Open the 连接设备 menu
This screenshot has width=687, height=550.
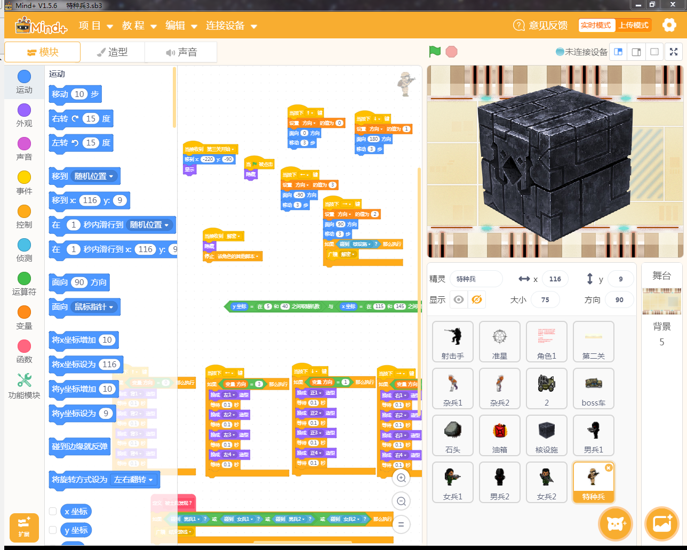[x=231, y=26]
